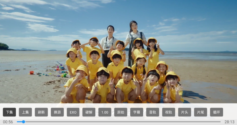Screen dimensions: 237x125
Task: Seek to the middle of the progress bar
Action: pyautogui.click(x=119, y=122)
